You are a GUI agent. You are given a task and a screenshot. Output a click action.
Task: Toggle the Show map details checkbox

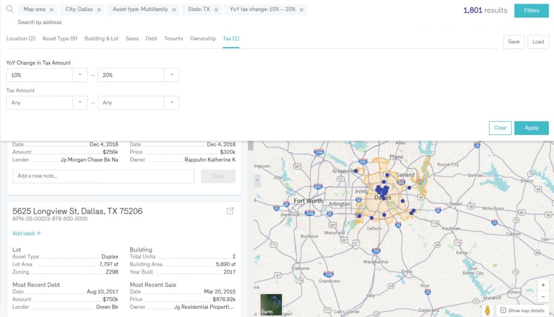click(504, 311)
